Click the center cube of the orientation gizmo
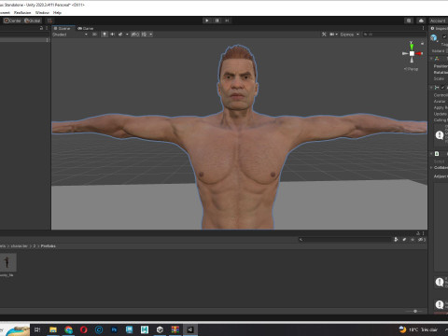 click(412, 53)
